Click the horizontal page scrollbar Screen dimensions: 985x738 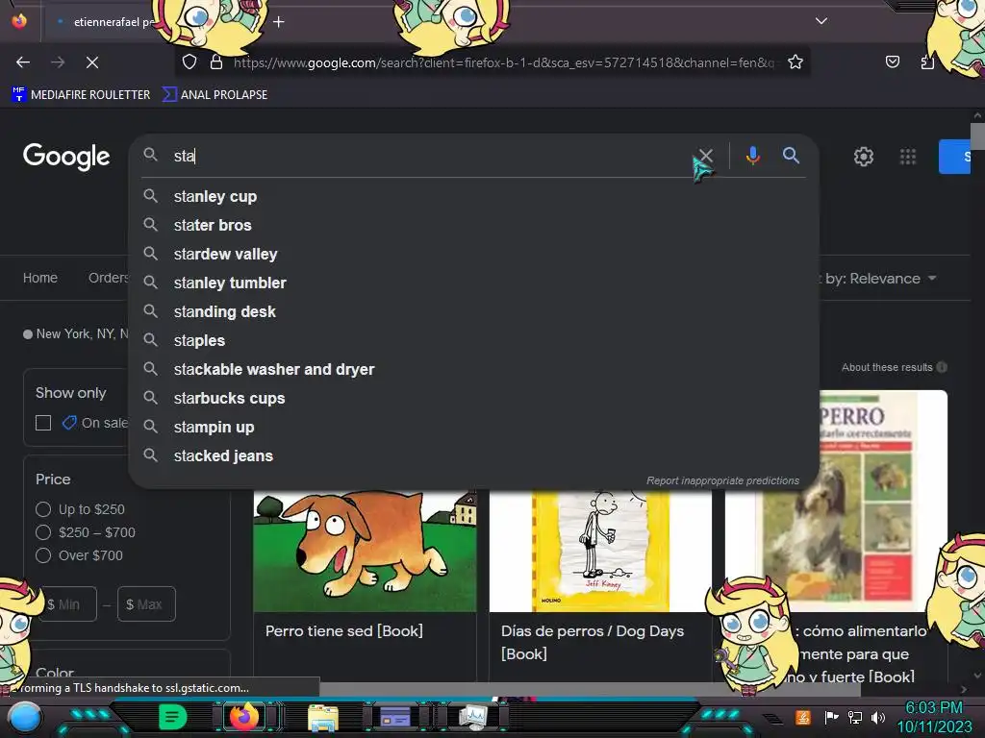(591, 688)
